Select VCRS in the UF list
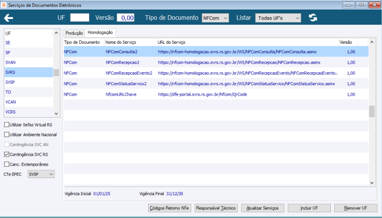The image size is (382, 218). click(x=29, y=112)
